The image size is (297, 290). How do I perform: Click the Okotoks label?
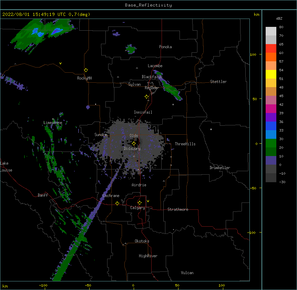tap(142, 241)
